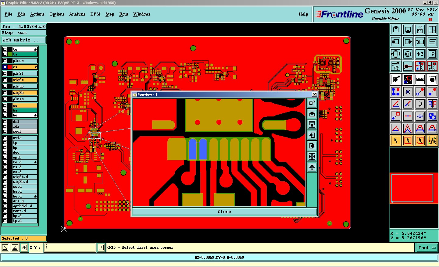Open the Actions menu
This screenshot has width=439, height=267.
[x=37, y=14]
